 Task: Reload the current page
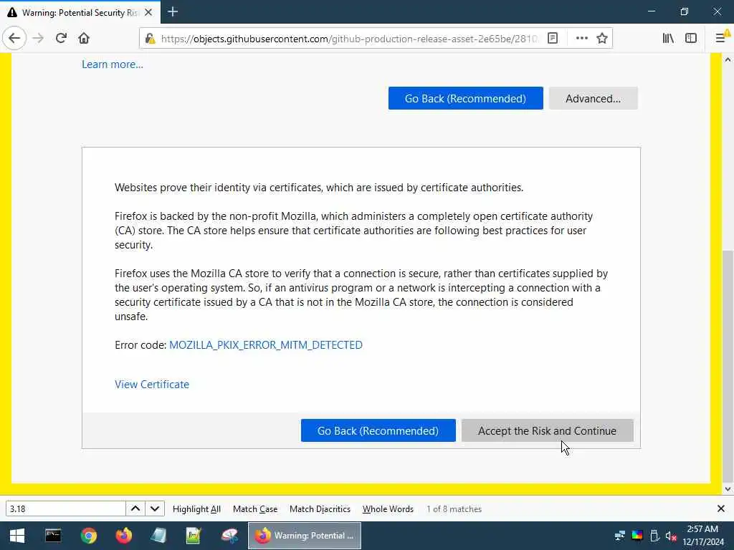61,38
